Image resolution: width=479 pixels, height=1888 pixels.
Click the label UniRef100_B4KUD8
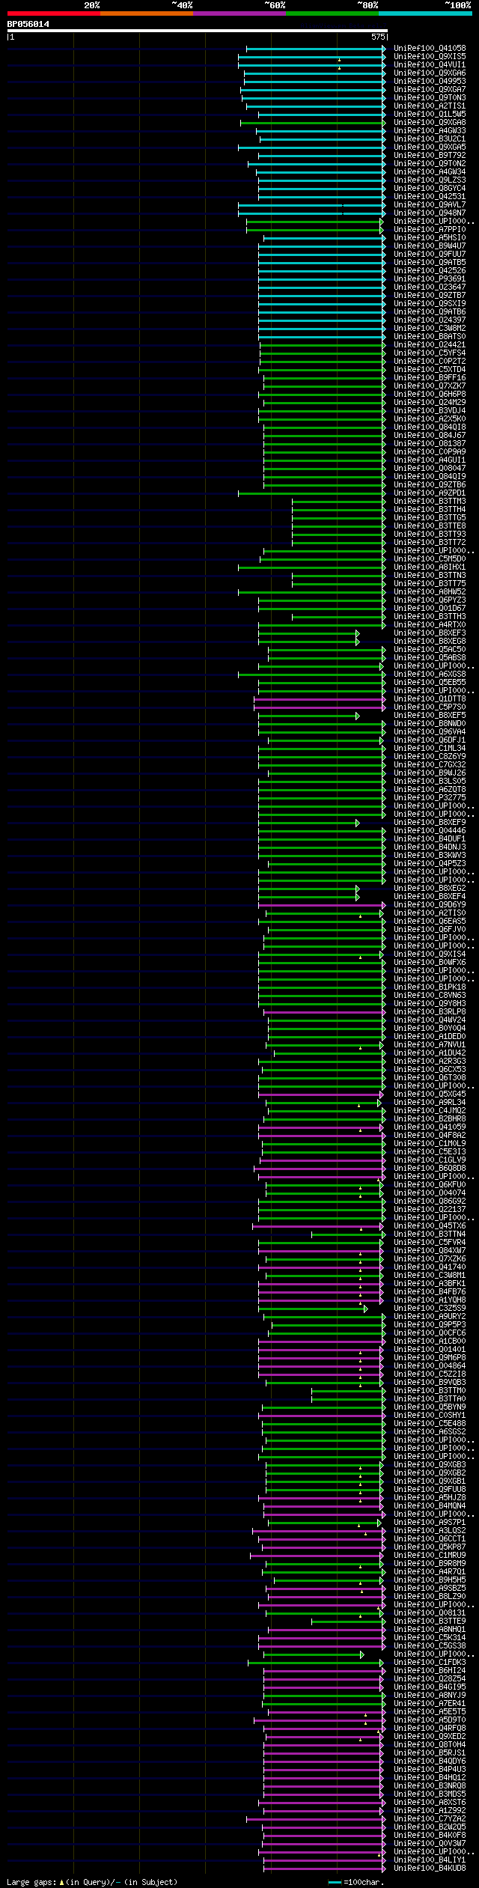[430, 1869]
